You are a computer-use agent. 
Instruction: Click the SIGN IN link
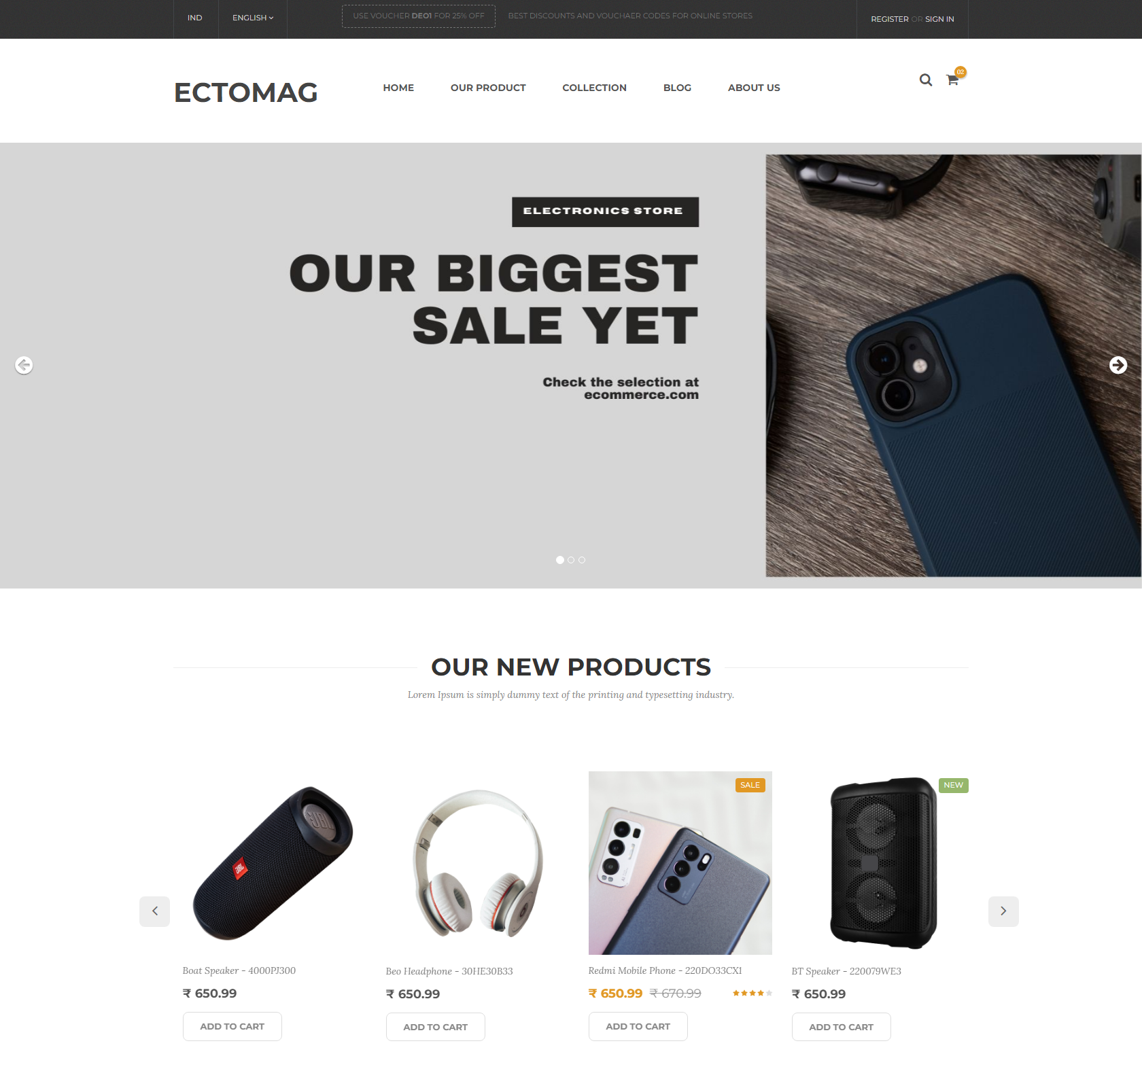pyautogui.click(x=939, y=19)
